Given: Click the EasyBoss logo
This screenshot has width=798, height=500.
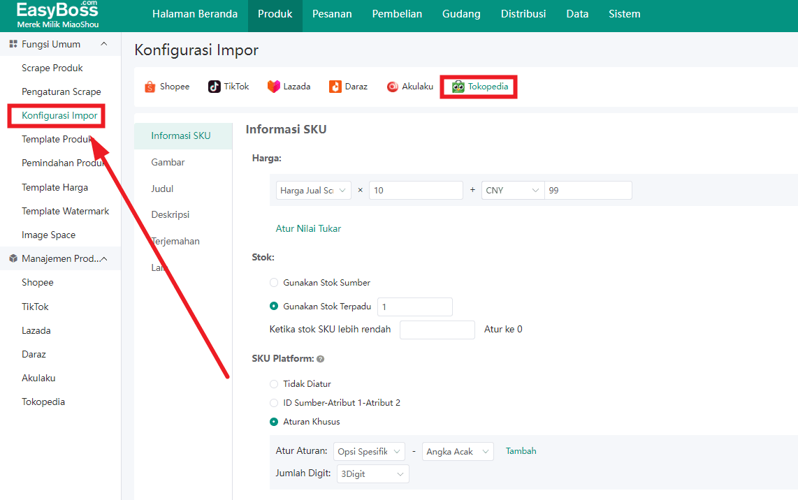Looking at the screenshot, I should (x=57, y=14).
